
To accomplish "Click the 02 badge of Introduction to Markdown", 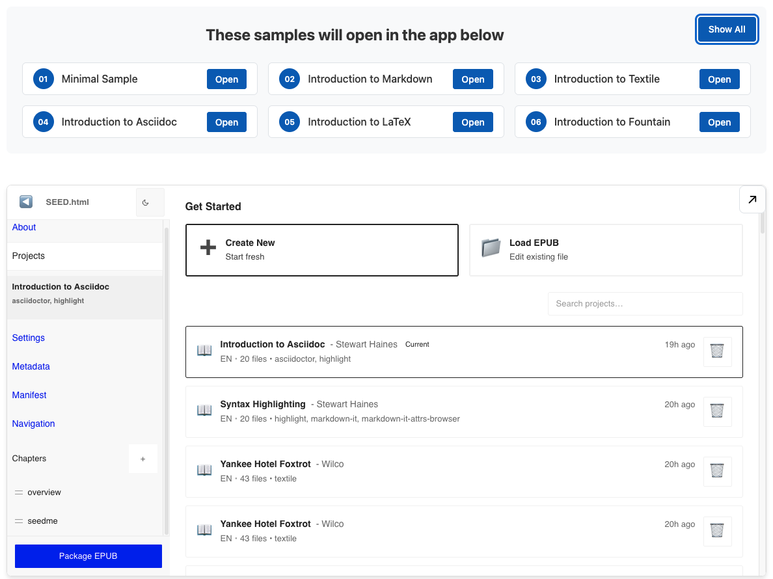I will point(290,79).
